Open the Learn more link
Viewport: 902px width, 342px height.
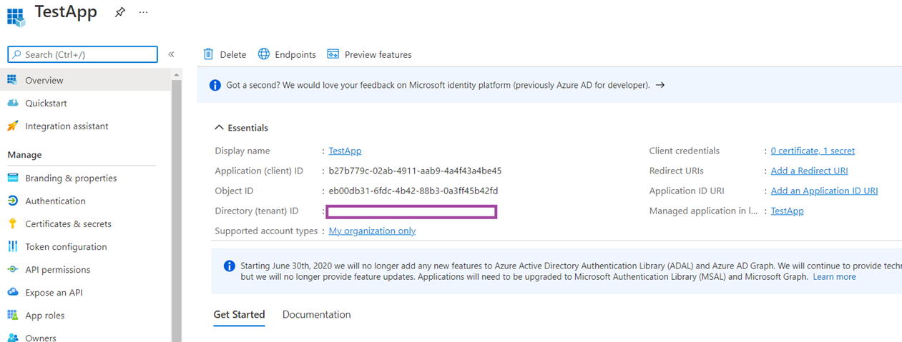pyautogui.click(x=834, y=276)
